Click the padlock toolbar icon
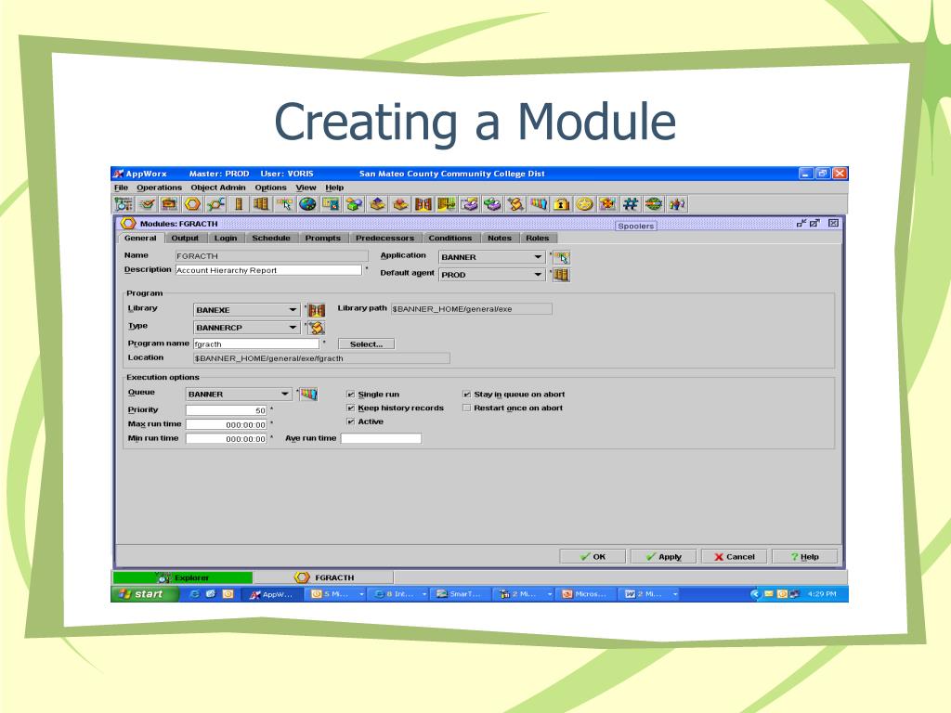Image resolution: width=951 pixels, height=713 pixels. pos(562,204)
